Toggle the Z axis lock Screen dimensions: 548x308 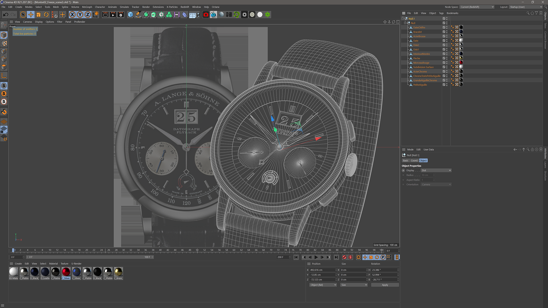coord(88,15)
